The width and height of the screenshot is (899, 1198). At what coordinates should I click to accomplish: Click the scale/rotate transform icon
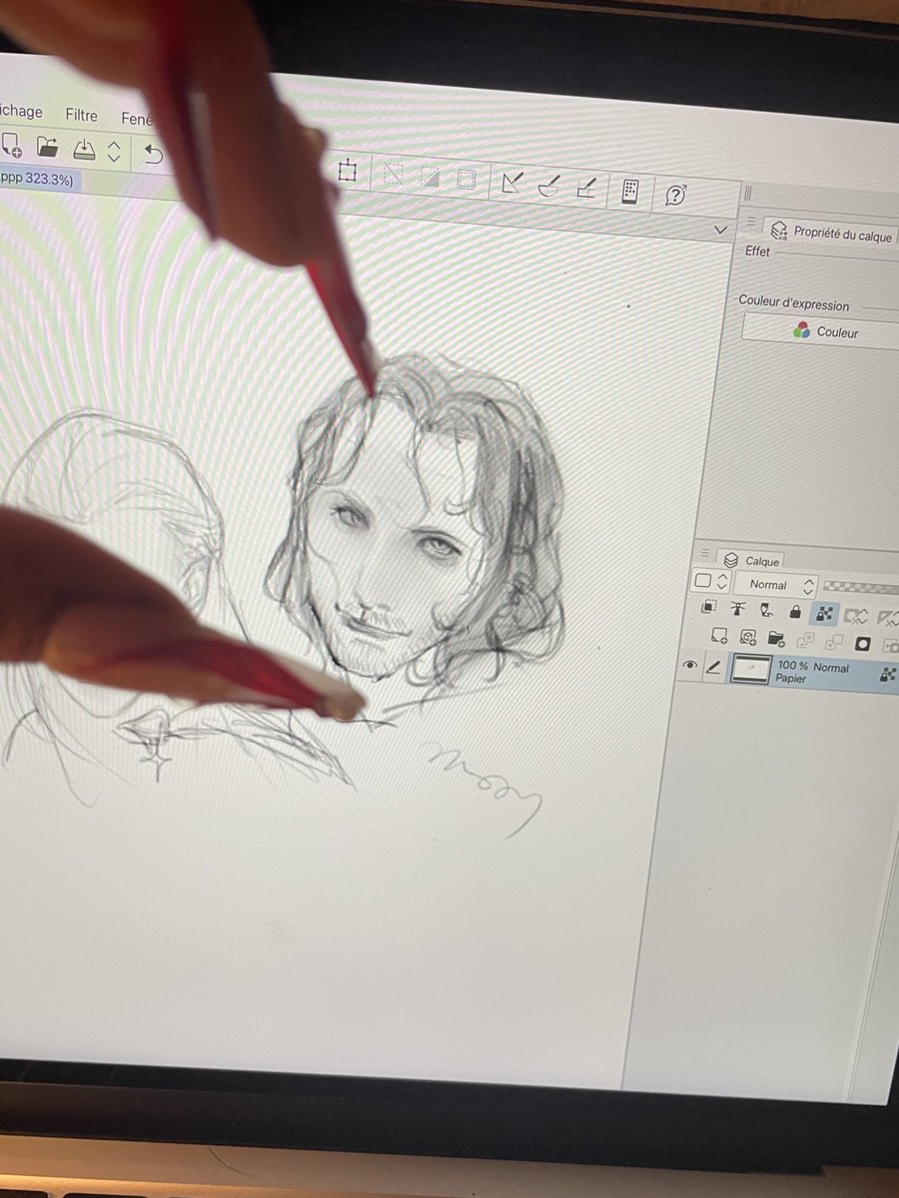347,171
